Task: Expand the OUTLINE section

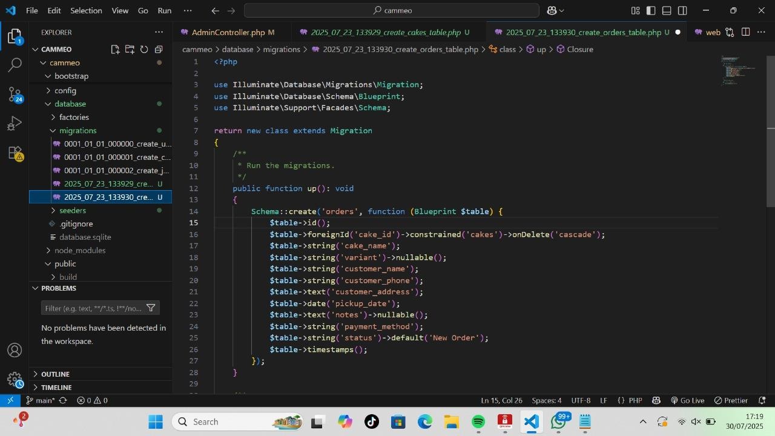Action: click(55, 374)
